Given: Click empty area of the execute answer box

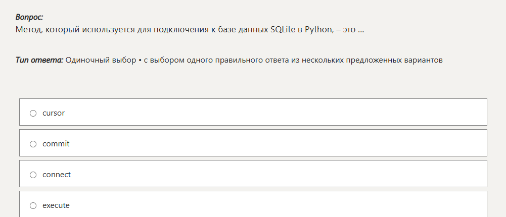Looking at the screenshot, I should [x=278, y=205].
